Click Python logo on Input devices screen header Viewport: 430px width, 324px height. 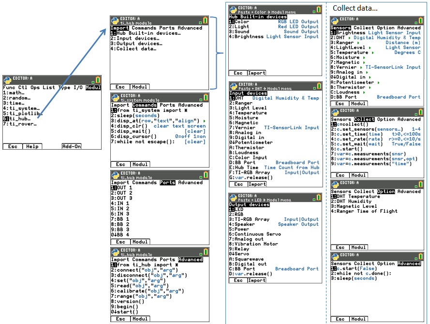pos(233,86)
